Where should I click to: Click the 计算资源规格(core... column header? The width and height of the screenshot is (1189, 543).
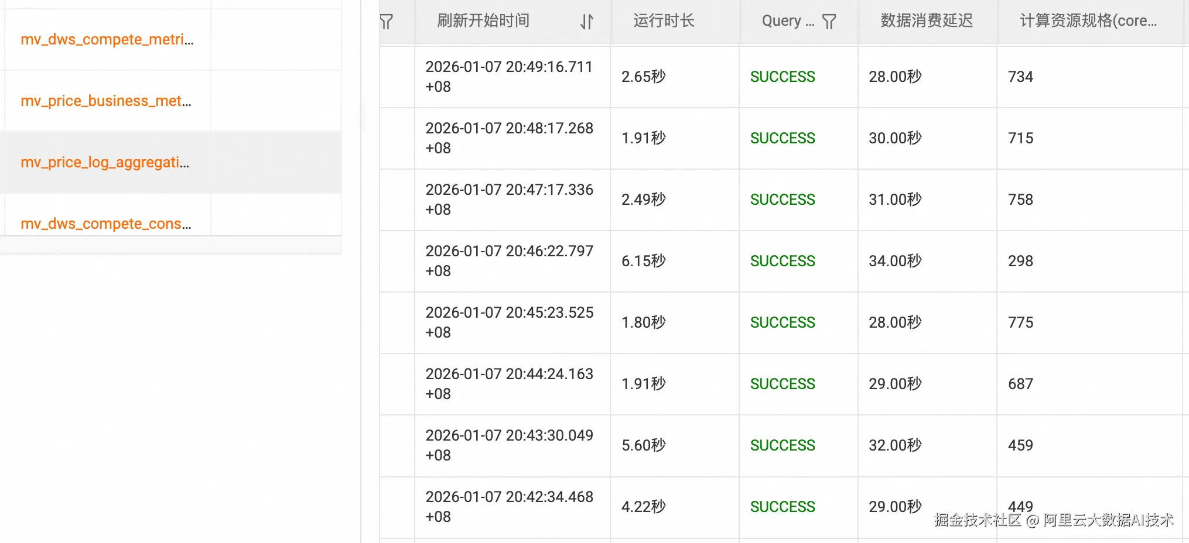[x=1088, y=21]
